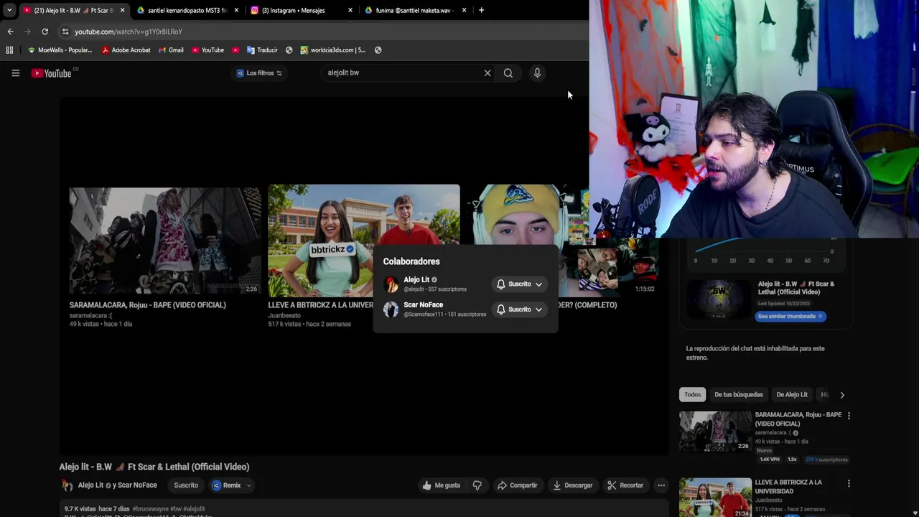Click Recortar clip button
The image size is (919, 517).
[x=625, y=485]
